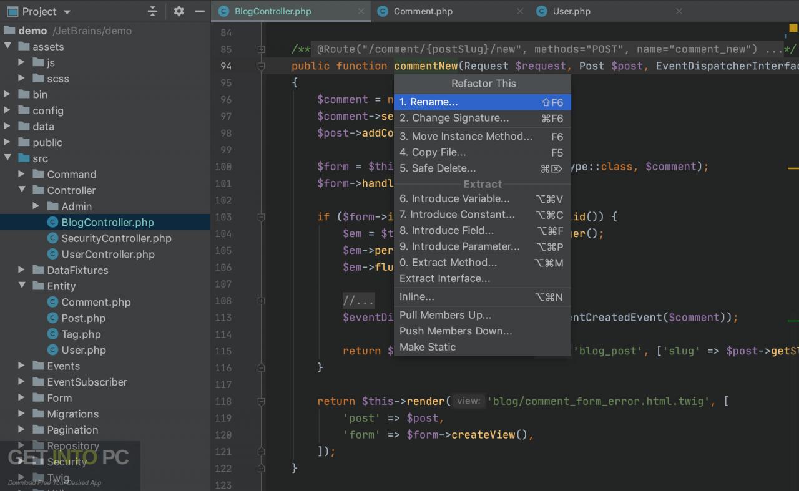Expand the js folder
The width and height of the screenshot is (799, 491).
click(22, 62)
